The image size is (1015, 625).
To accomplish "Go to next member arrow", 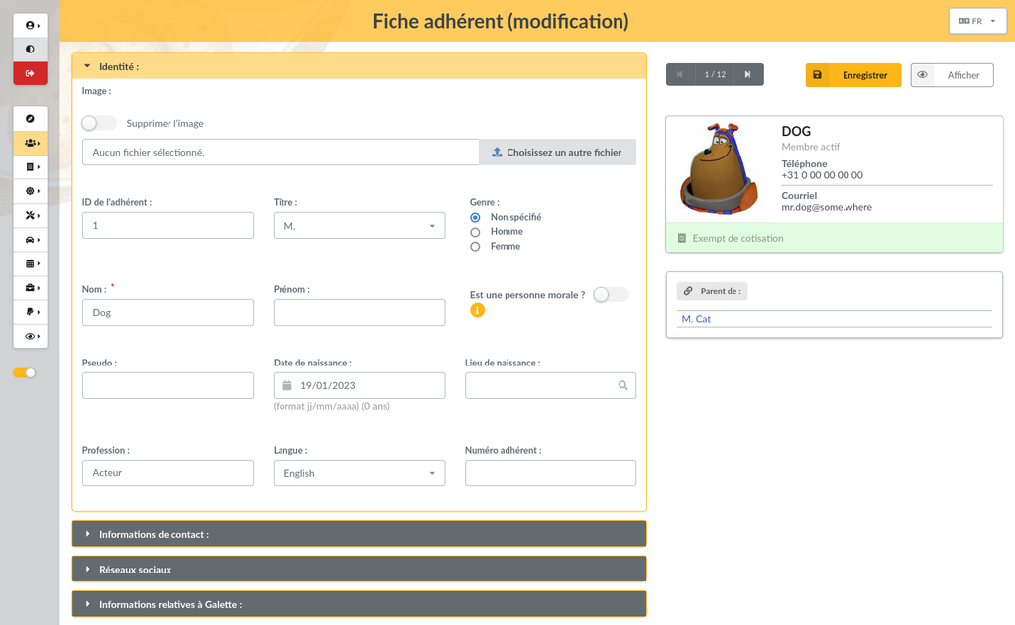I will 747,75.
